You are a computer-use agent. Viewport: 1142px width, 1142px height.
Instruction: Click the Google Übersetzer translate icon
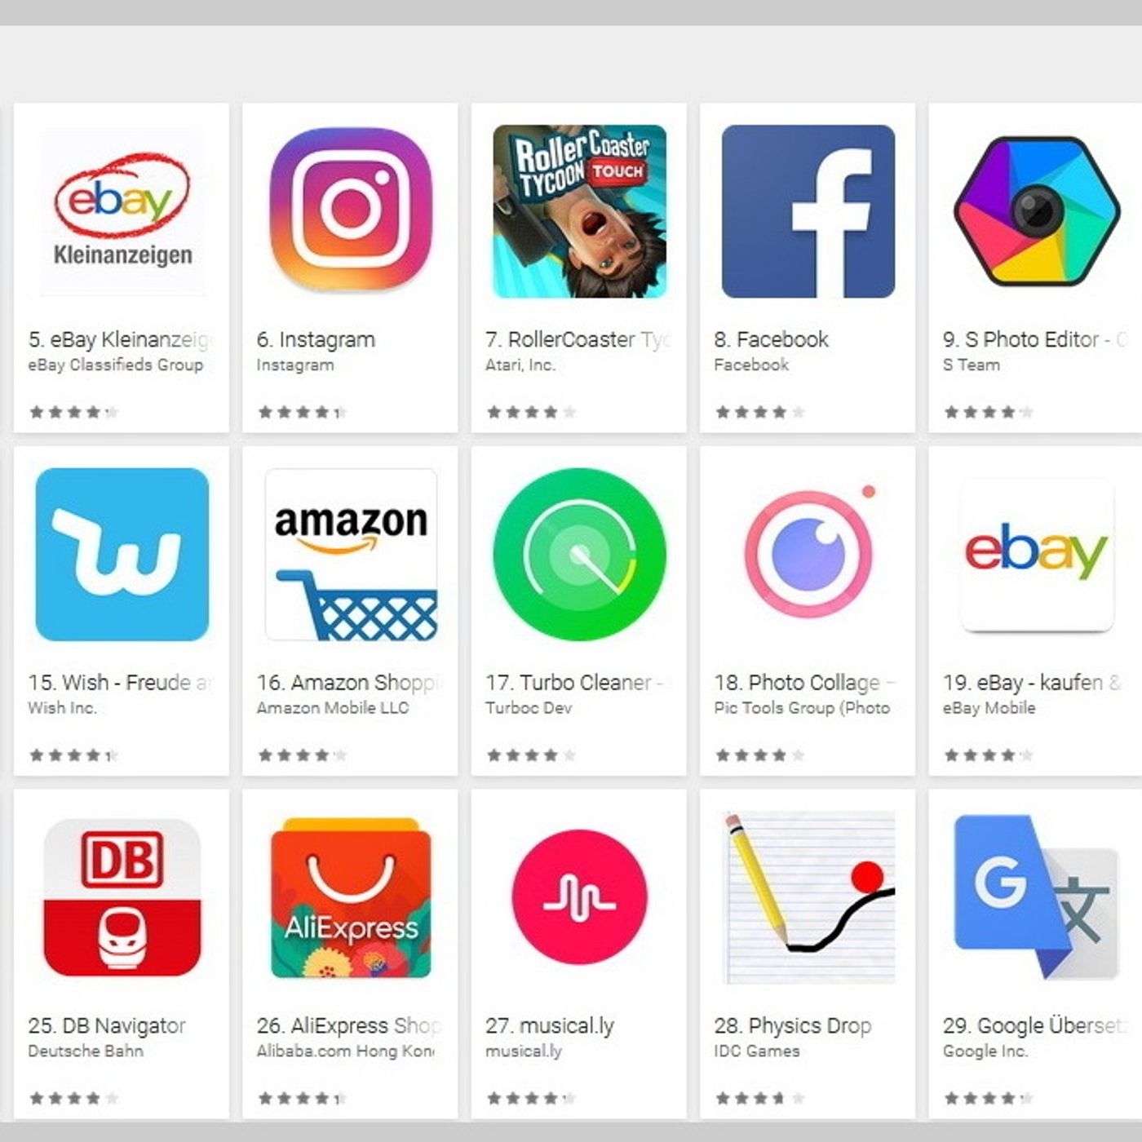pyautogui.click(x=1036, y=897)
